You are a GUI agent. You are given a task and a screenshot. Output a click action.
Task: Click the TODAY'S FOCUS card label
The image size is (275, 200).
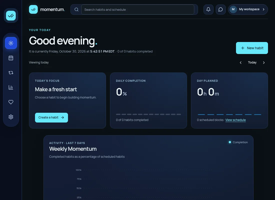(x=47, y=81)
